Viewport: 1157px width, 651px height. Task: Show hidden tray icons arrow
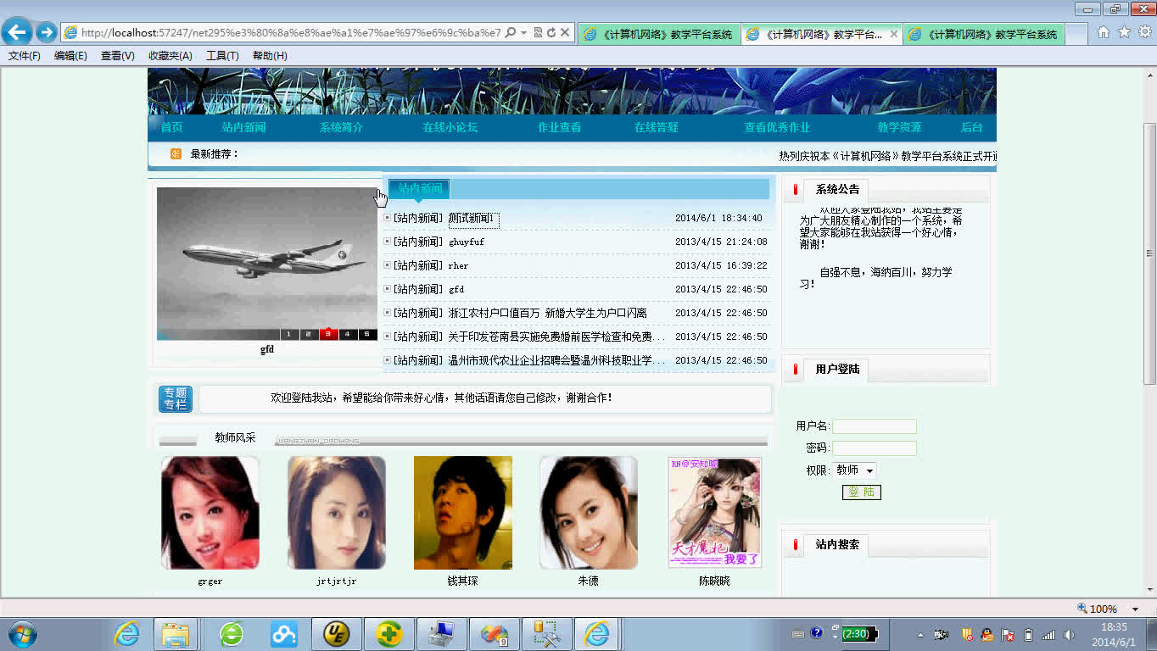pos(921,634)
